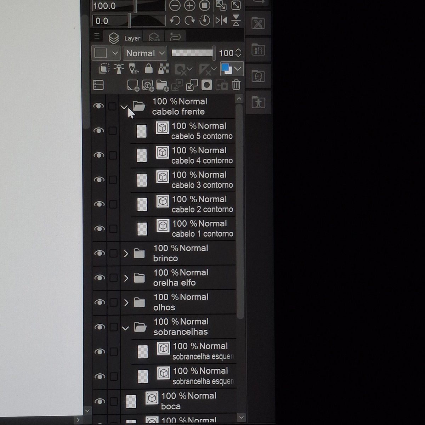The width and height of the screenshot is (425, 425).
Task: Click the create layer mask icon
Action: (x=206, y=85)
